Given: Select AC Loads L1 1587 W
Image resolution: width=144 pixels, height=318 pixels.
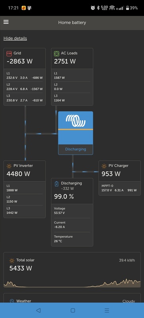Looking at the screenshot, I should pos(59,78).
